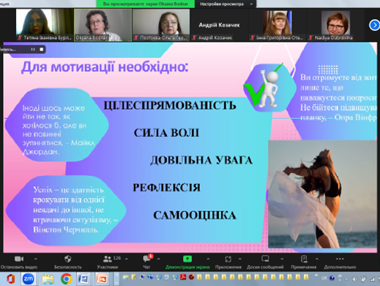Expand chat options arrow
The height and width of the screenshot is (286, 380).
[158, 259]
